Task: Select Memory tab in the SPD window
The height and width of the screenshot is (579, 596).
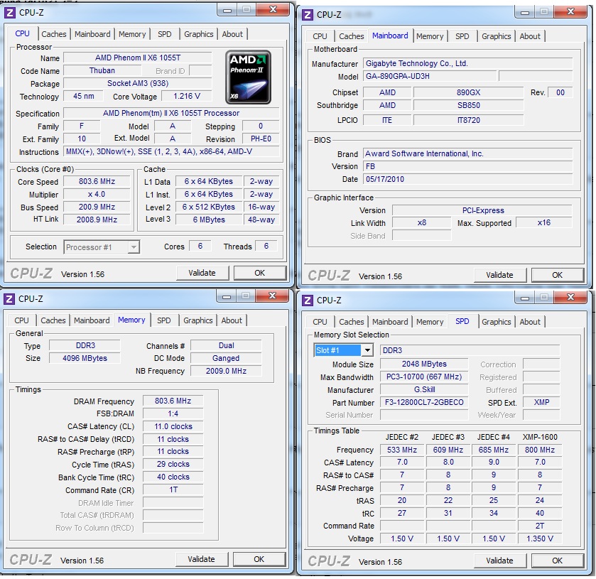Action: [430, 322]
